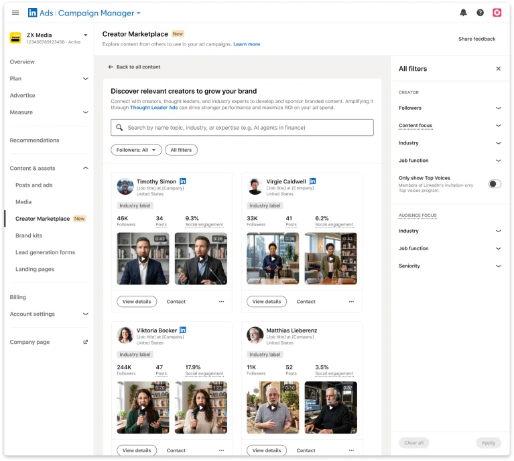Open more options on Timothy Simon's card
The height and width of the screenshot is (461, 514).
222,302
